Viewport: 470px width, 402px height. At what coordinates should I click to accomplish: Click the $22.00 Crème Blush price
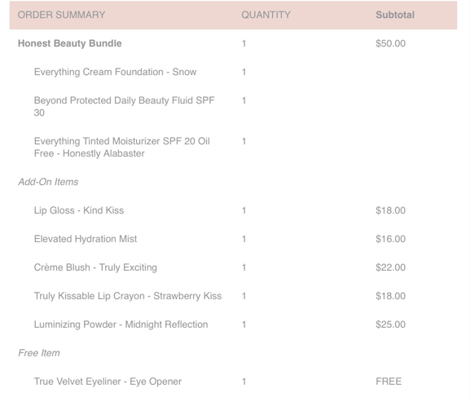tap(390, 267)
